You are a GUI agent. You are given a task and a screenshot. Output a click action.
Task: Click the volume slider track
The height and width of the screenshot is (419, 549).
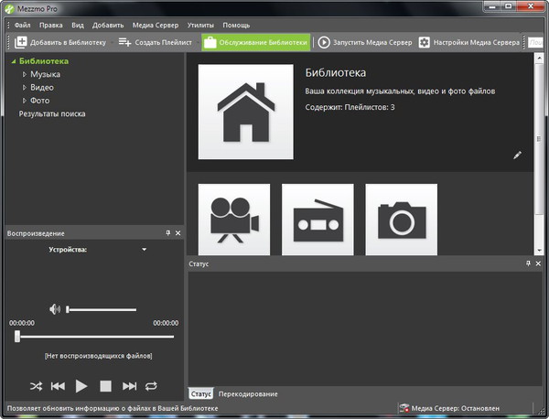102,309
